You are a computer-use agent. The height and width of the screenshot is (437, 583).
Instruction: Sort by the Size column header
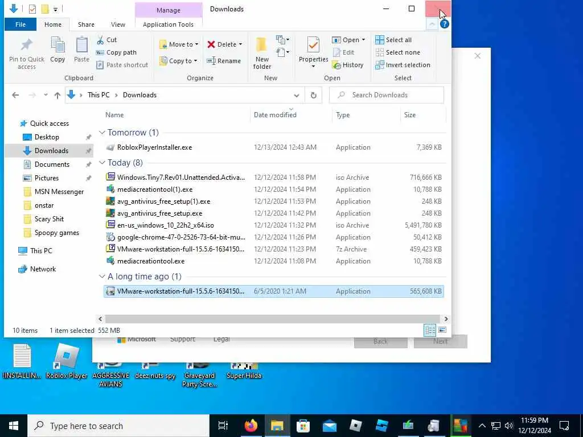pyautogui.click(x=410, y=115)
